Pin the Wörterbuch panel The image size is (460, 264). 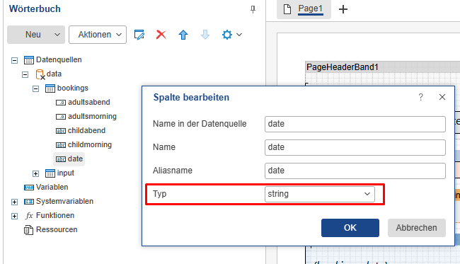click(253, 9)
